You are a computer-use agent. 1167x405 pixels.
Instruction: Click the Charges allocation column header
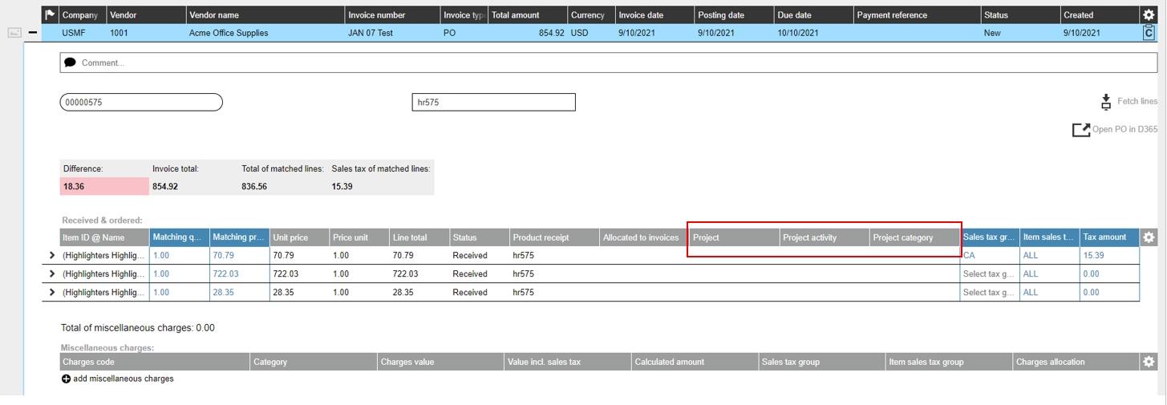pos(1076,362)
